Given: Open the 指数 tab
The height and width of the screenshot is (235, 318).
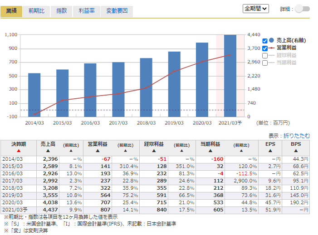Looking at the screenshot, I should click(61, 10).
